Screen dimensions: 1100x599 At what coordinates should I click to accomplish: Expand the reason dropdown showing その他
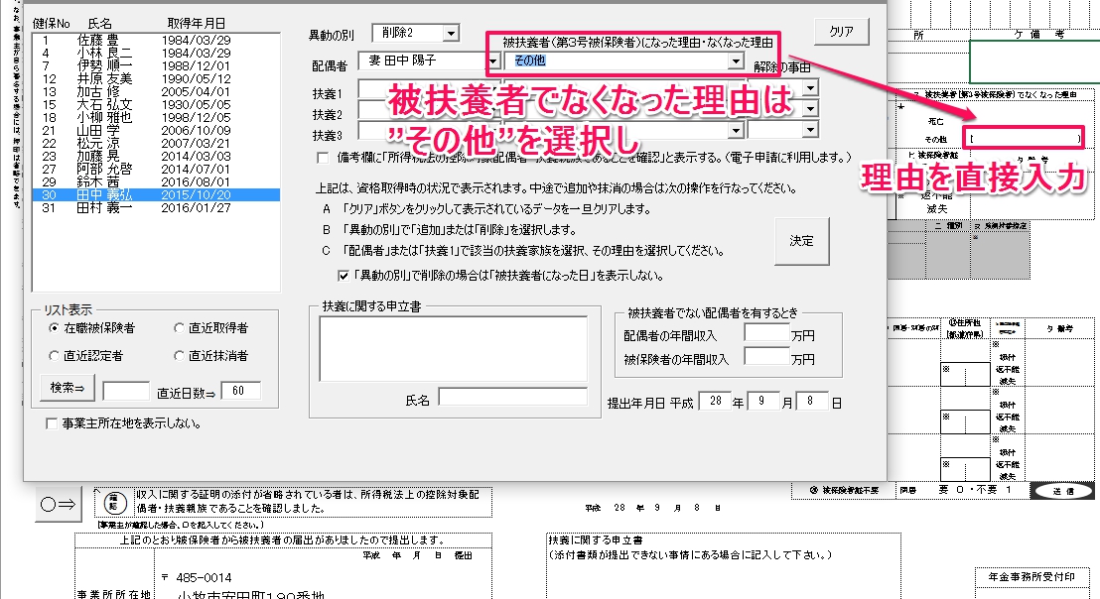735,60
